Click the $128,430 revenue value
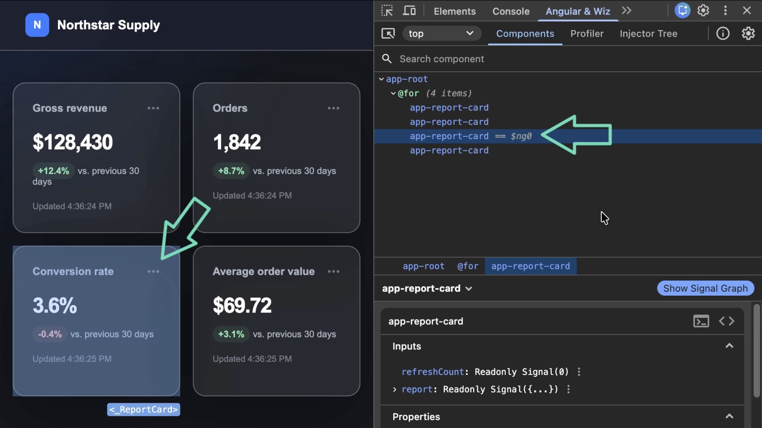Image resolution: width=762 pixels, height=428 pixels. pos(73,142)
